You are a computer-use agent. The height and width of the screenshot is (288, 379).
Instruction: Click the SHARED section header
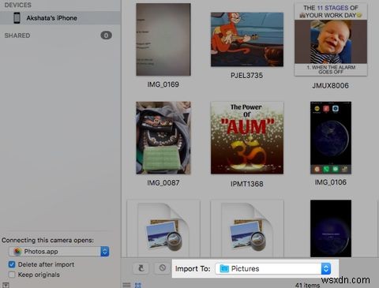point(17,36)
